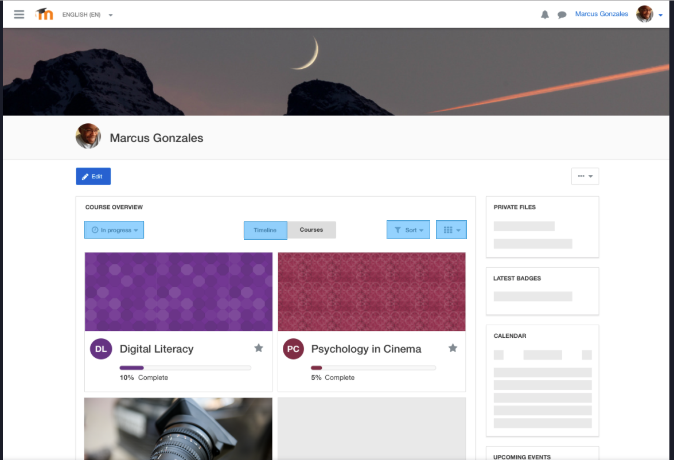Click the DL course badge icon
Screen dimensions: 674x460
coord(101,349)
